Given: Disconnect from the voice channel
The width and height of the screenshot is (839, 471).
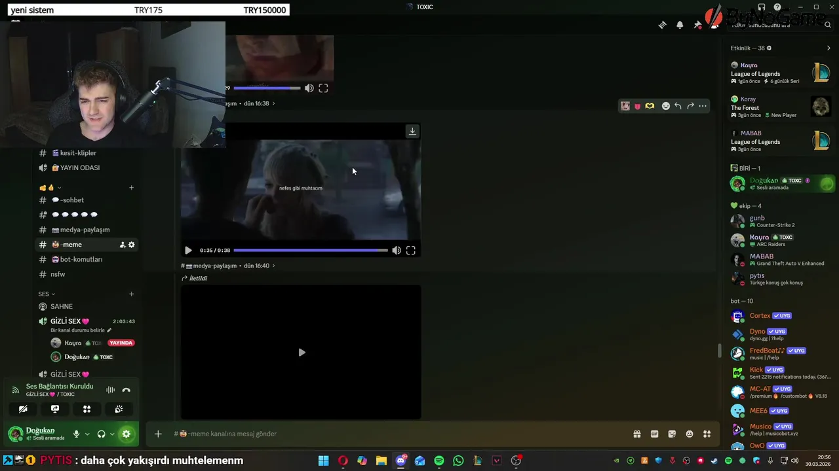Looking at the screenshot, I should click(127, 390).
